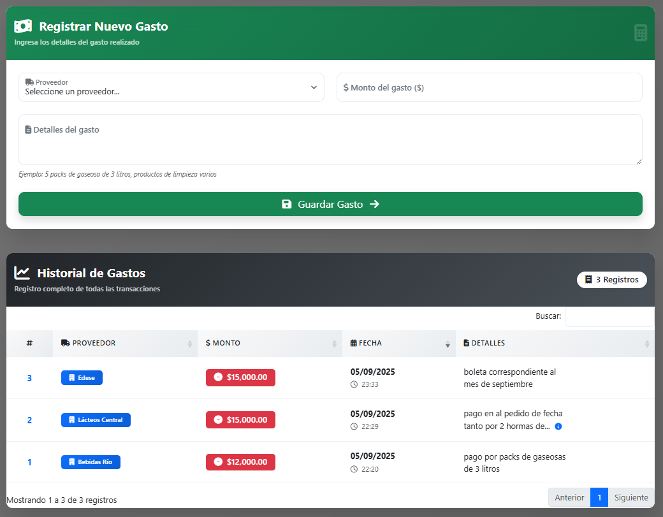The height and width of the screenshot is (517, 663).
Task: Select page 1 in pagination
Action: [x=599, y=498]
